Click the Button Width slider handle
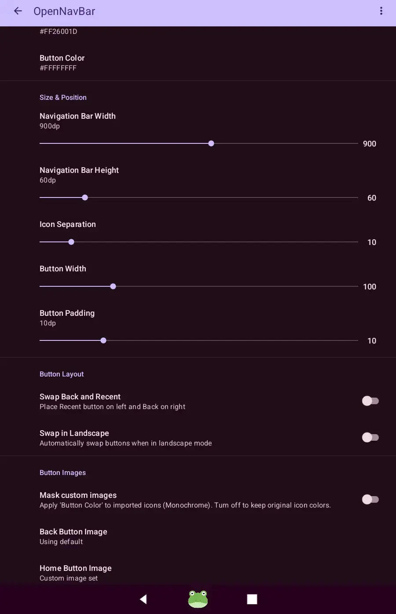 (113, 286)
